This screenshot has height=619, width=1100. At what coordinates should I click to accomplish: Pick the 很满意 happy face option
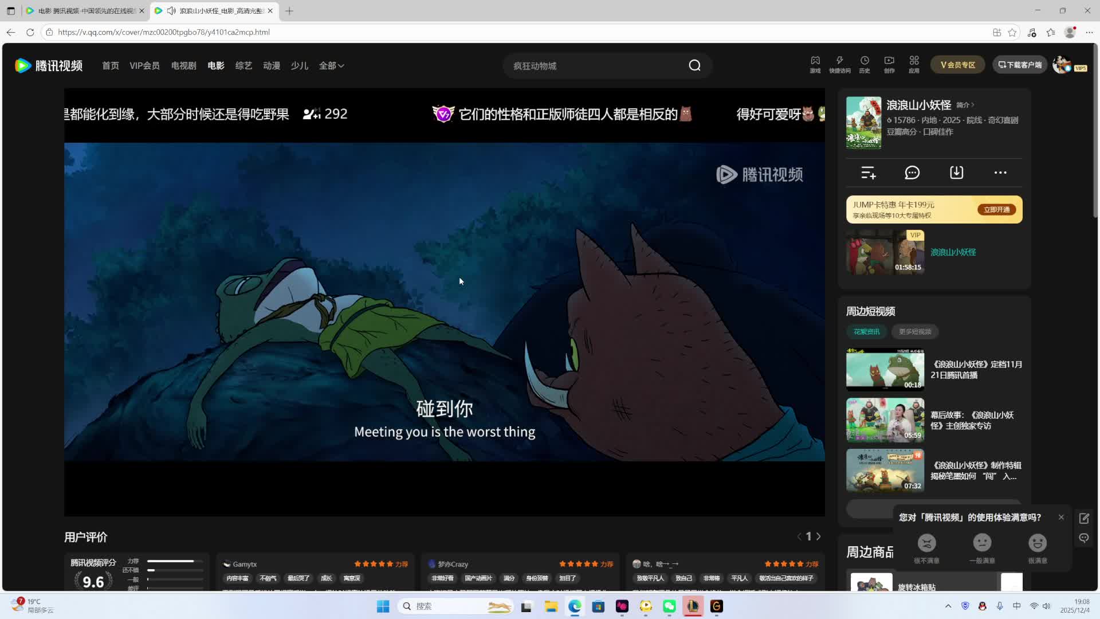1038,543
